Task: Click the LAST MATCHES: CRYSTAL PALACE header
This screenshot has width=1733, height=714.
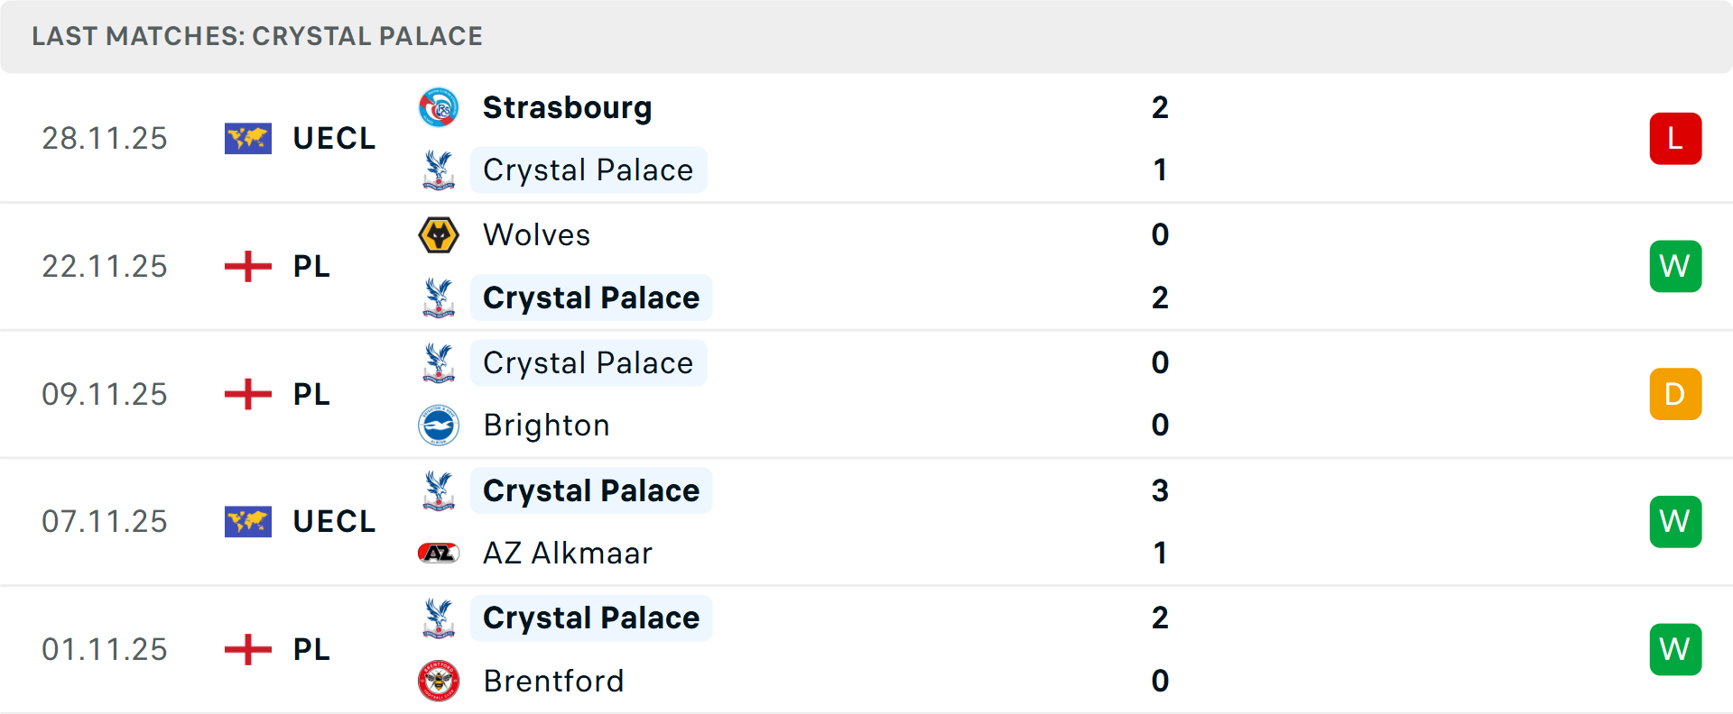Action: [257, 36]
